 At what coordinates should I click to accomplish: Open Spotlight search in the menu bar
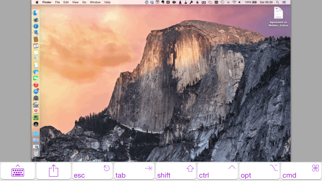point(277,2)
